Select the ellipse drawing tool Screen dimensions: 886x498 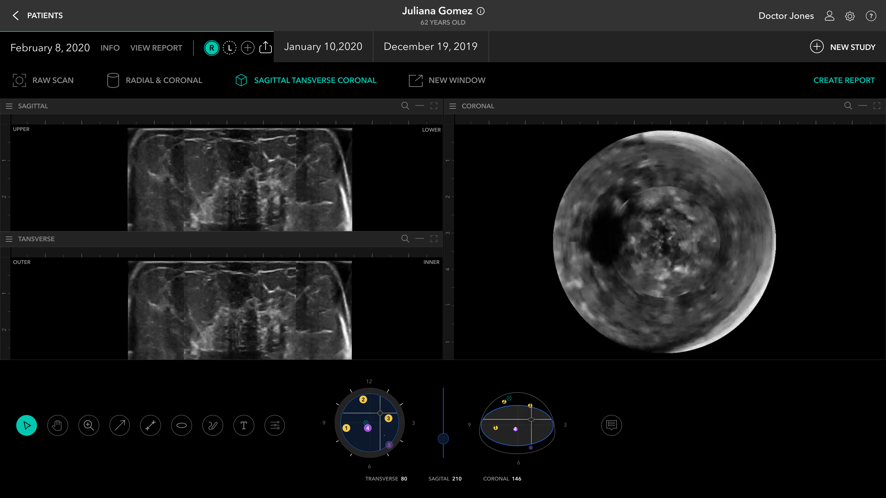(x=181, y=425)
